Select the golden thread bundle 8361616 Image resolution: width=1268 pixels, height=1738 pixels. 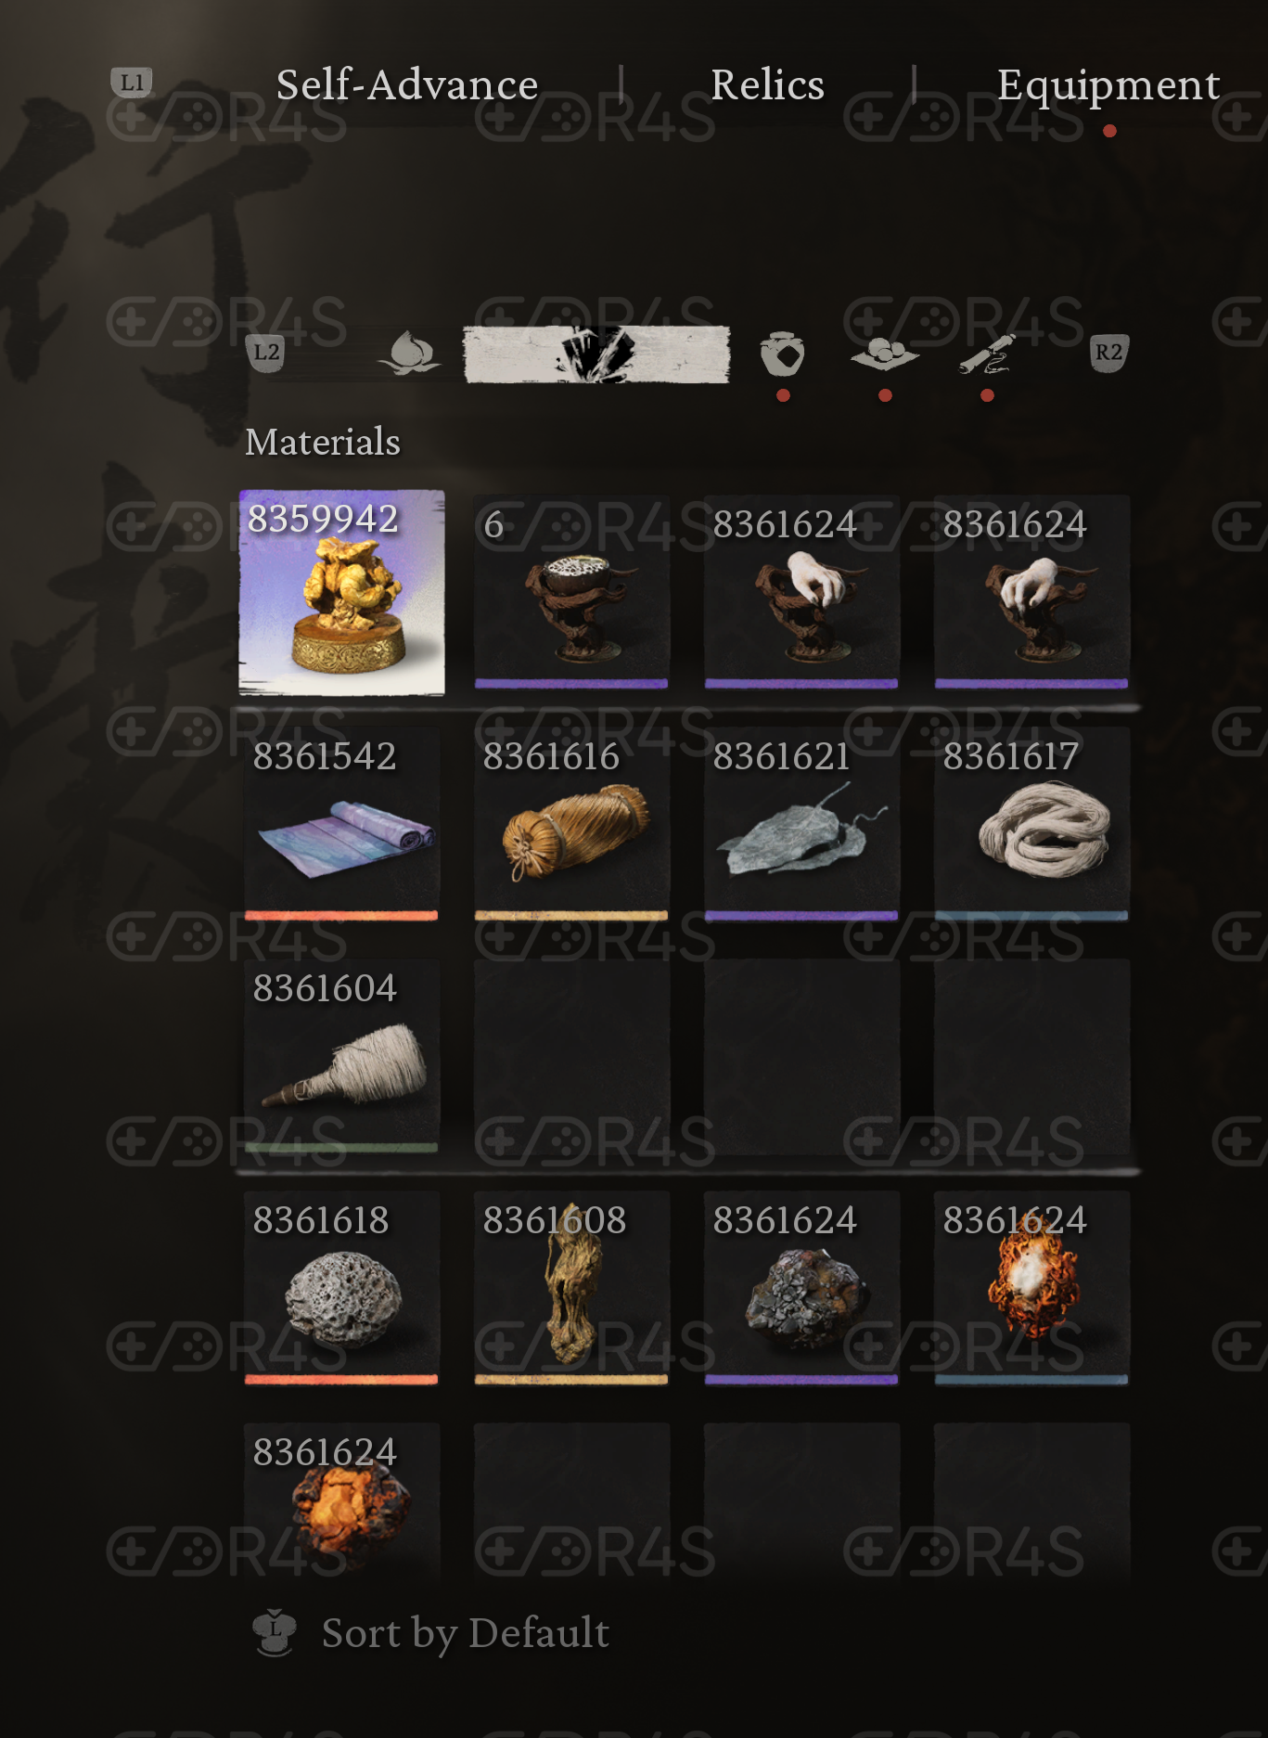point(571,824)
